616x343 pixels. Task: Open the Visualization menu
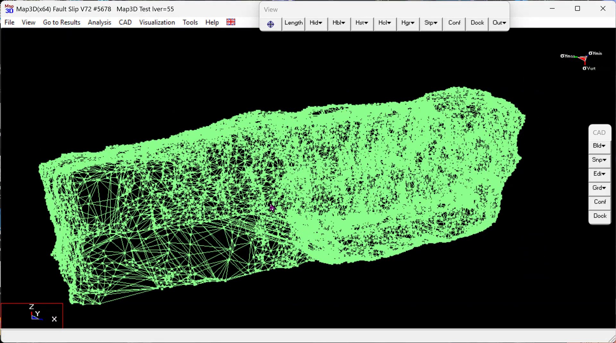pos(157,22)
